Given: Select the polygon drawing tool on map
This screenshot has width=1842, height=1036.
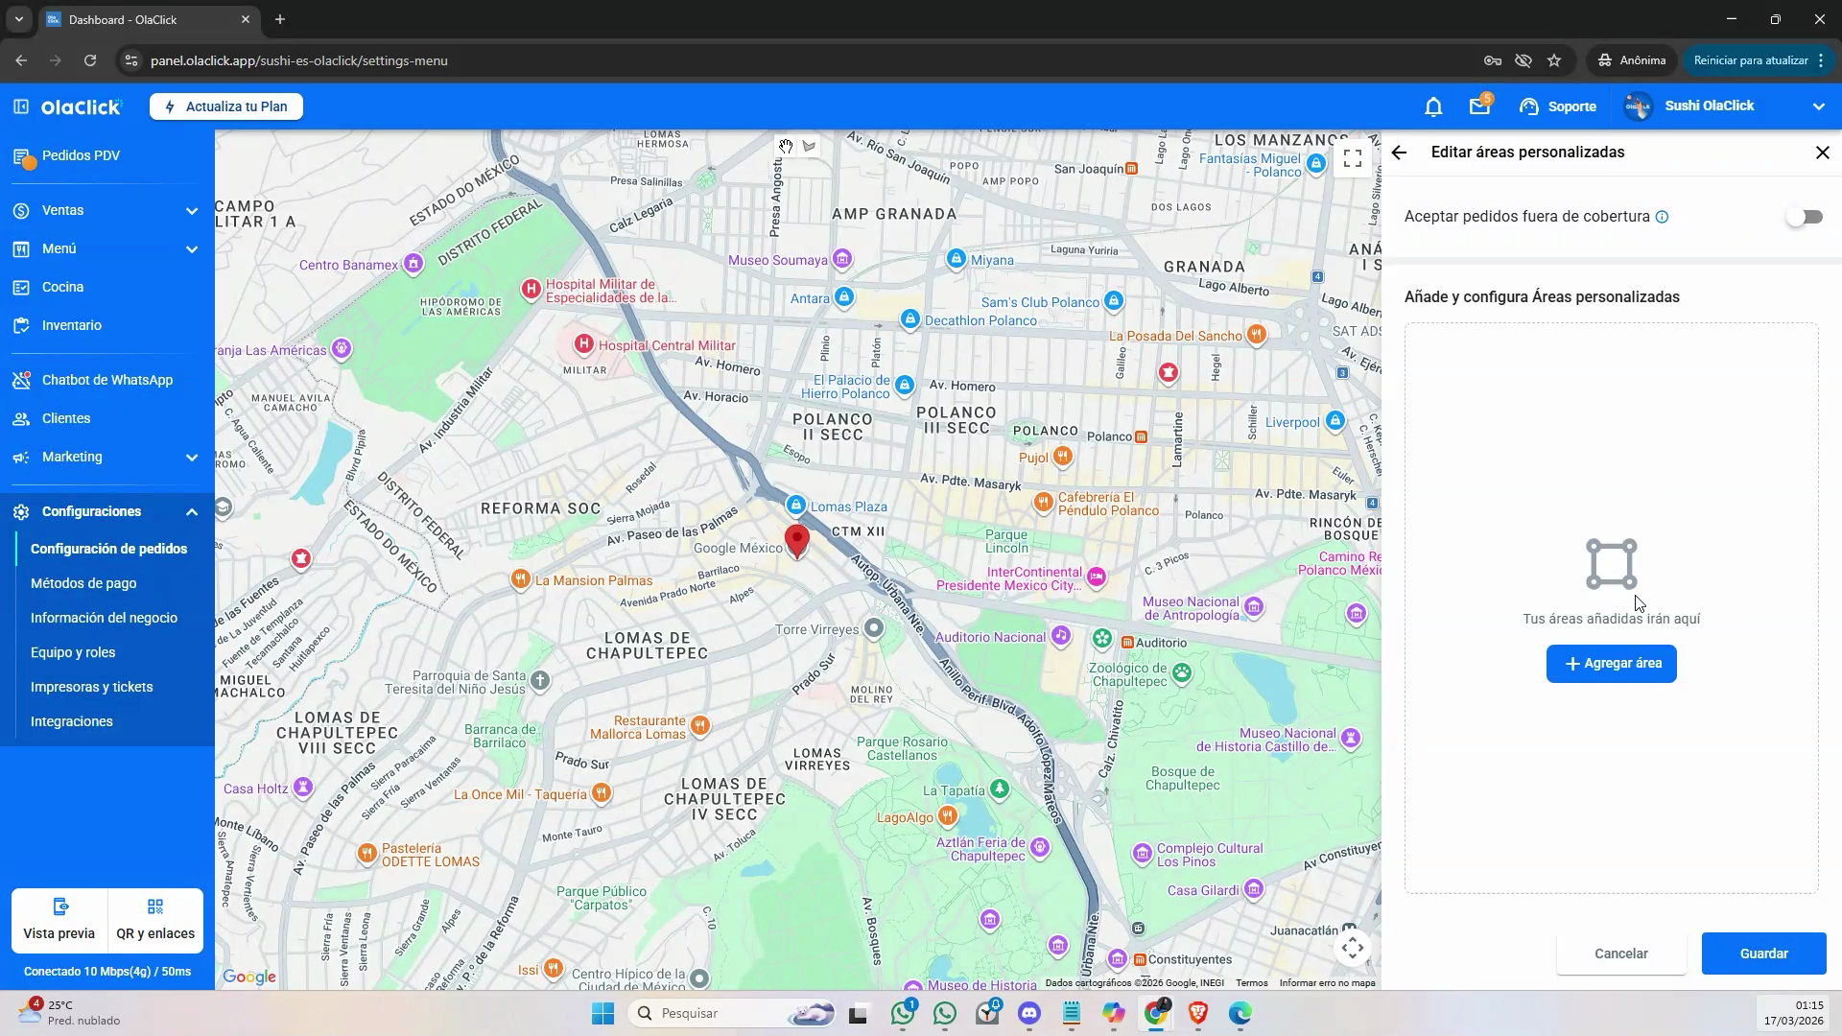Looking at the screenshot, I should click(810, 147).
